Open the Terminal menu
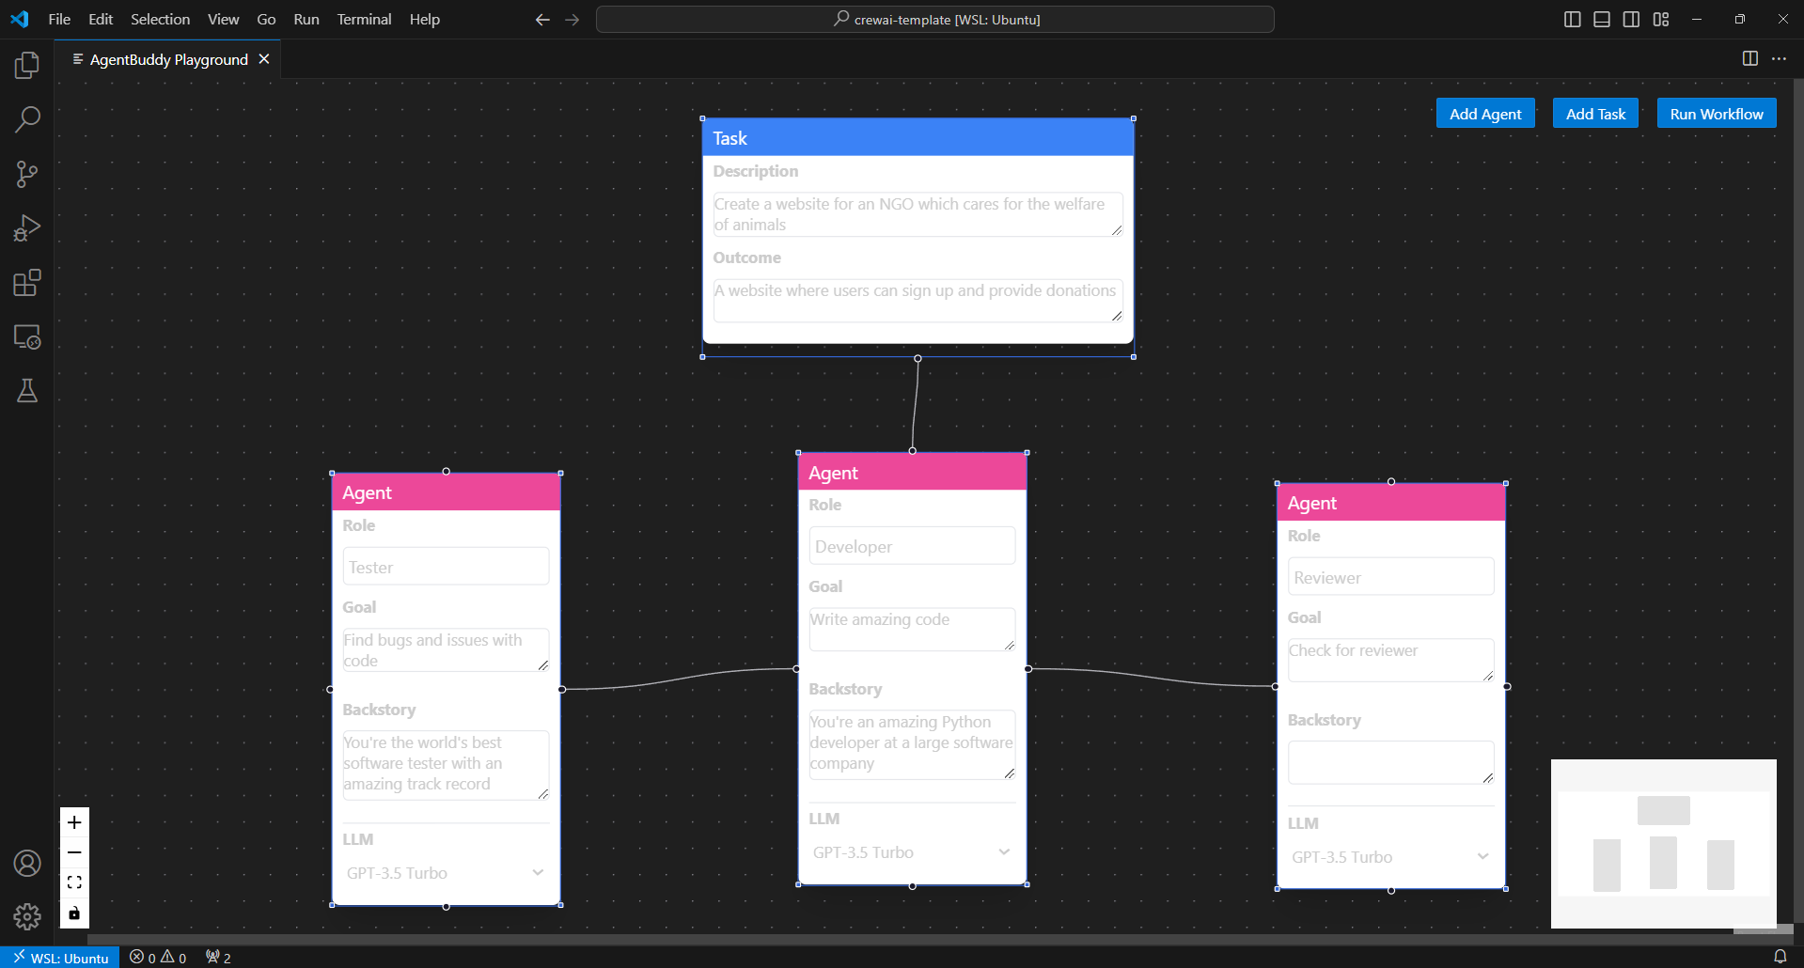This screenshot has width=1804, height=968. click(364, 19)
